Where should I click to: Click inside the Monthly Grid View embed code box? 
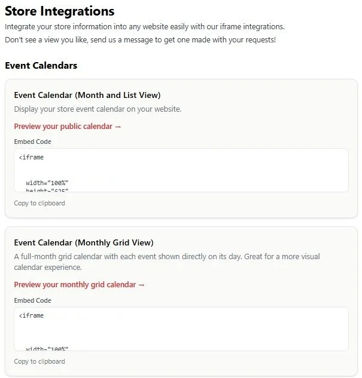[181, 329]
